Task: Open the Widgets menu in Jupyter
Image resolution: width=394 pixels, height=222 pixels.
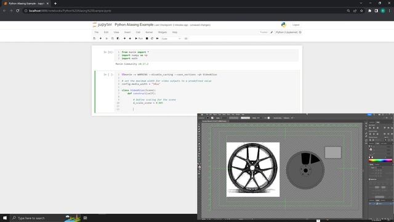Action: tap(163, 32)
